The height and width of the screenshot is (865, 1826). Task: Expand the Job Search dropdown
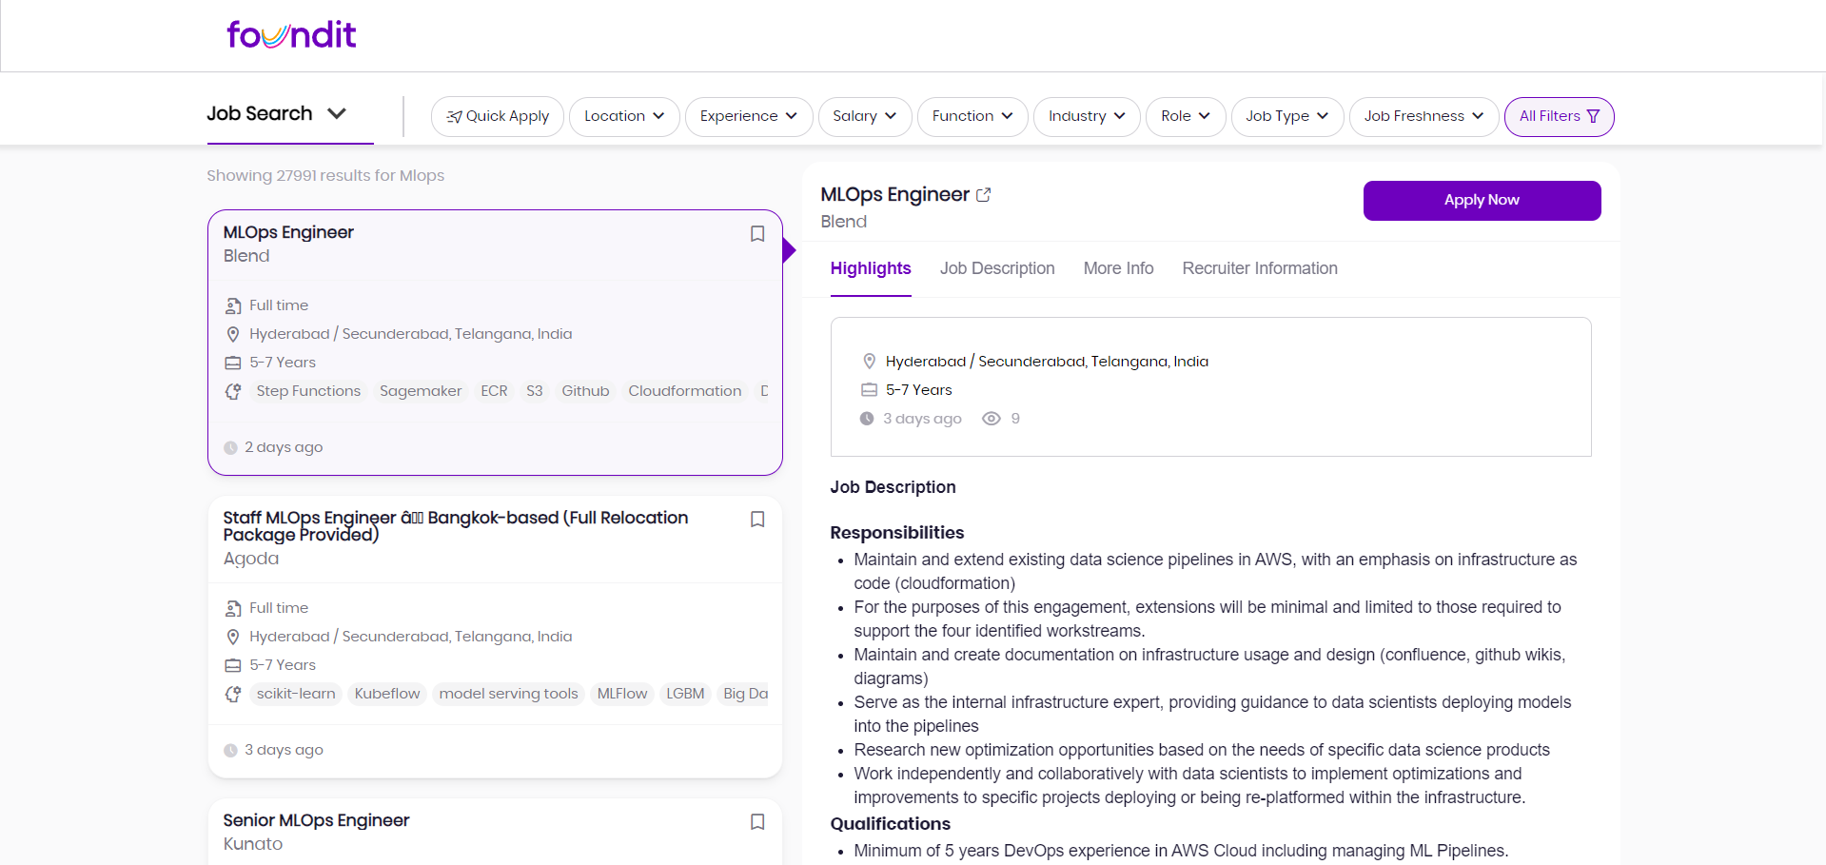tap(277, 114)
